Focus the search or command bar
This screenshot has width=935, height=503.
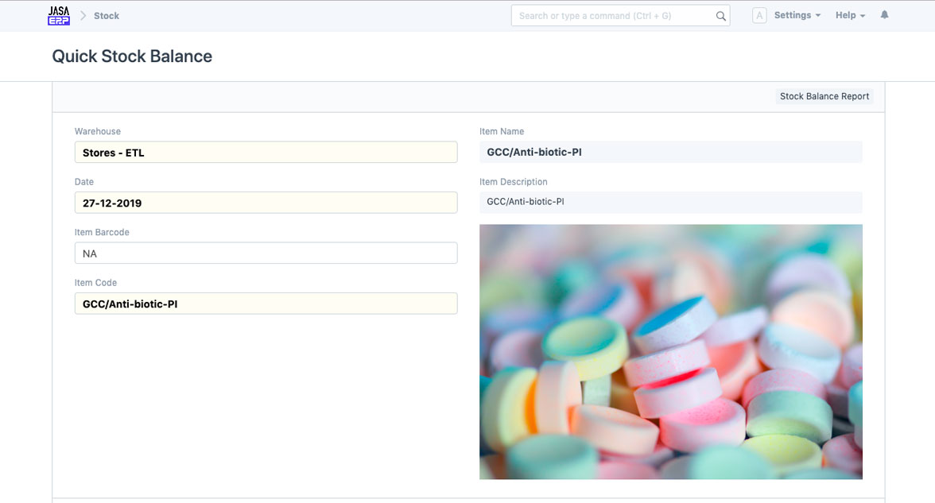[612, 16]
